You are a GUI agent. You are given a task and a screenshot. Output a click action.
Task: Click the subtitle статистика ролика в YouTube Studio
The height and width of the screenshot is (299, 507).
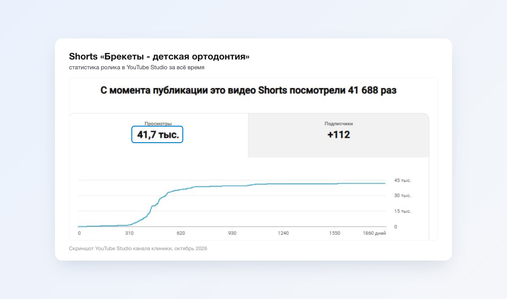[x=137, y=67]
